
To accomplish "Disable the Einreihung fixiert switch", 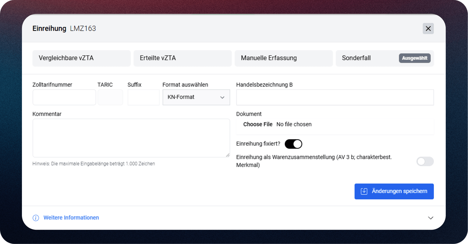I will point(293,144).
